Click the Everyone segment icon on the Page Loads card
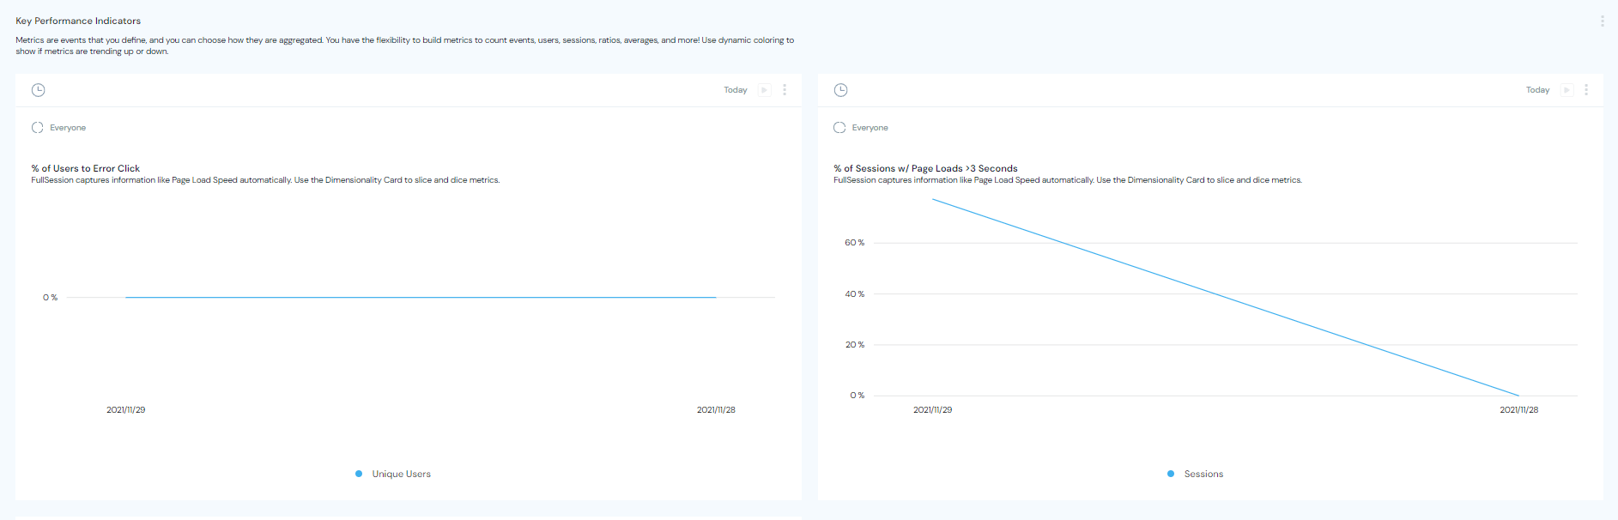 pos(839,128)
